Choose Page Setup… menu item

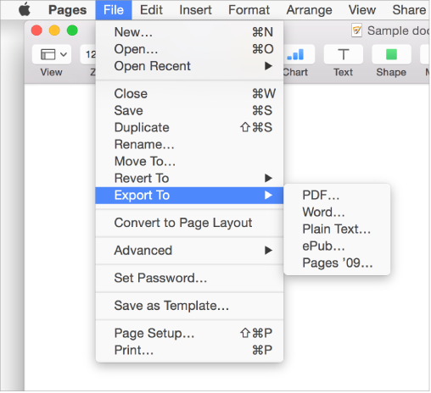pyautogui.click(x=189, y=333)
